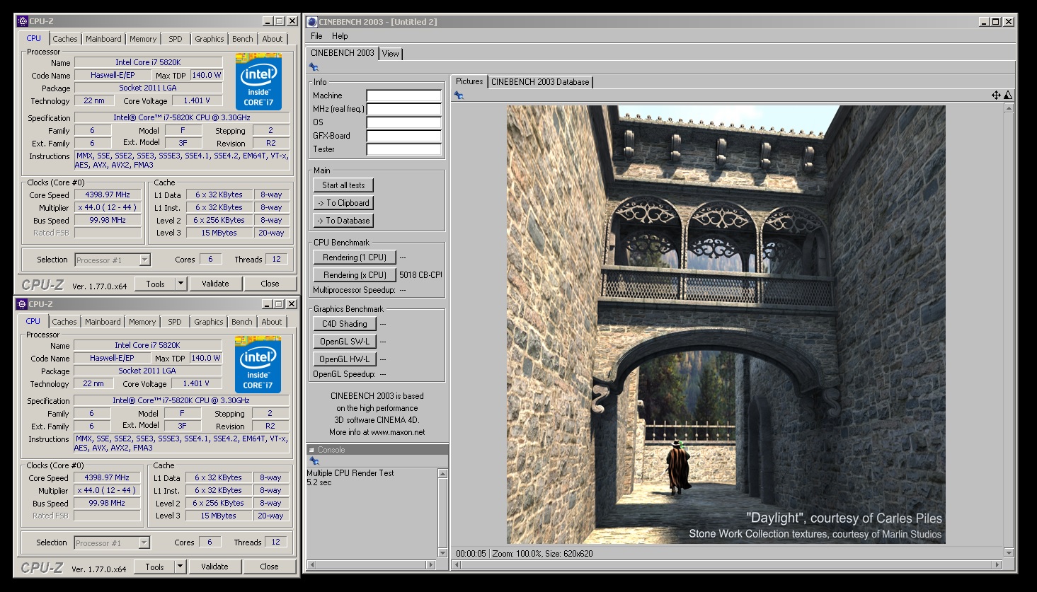Start the OpenGL HW-L test
1037x592 pixels.
coord(345,359)
